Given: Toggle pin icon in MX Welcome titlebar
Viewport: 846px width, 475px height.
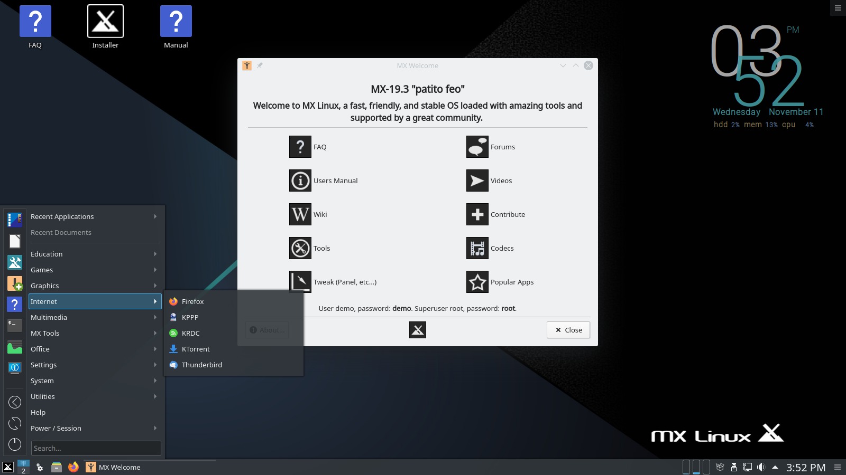Looking at the screenshot, I should [x=260, y=65].
